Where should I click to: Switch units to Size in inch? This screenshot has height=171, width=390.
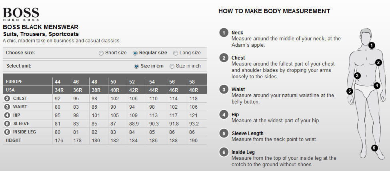172,66
